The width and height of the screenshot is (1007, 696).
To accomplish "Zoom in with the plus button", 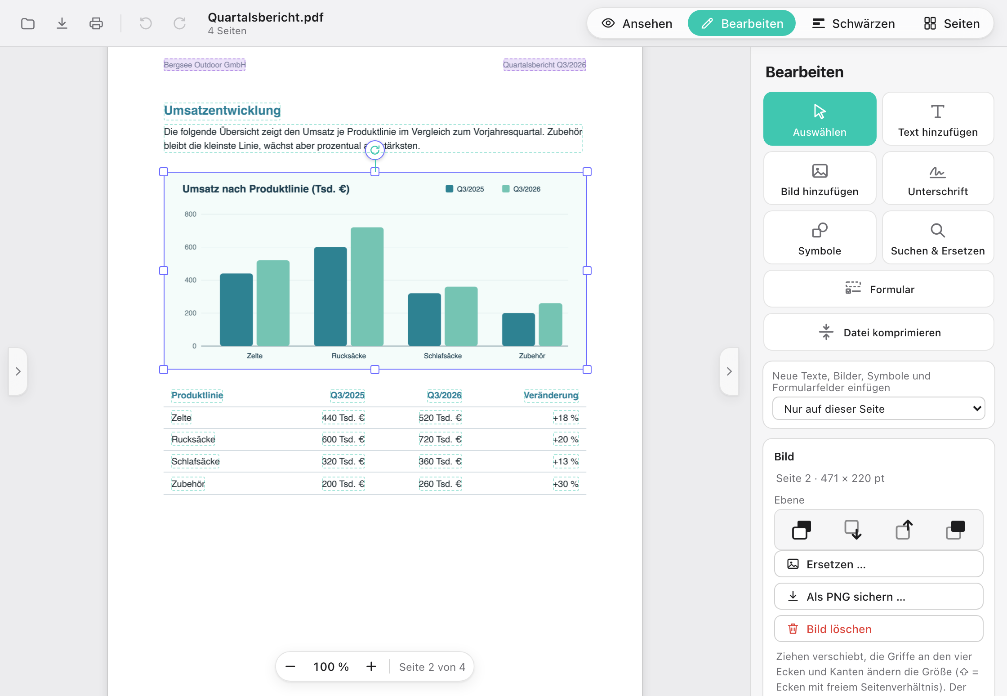I will pos(371,666).
